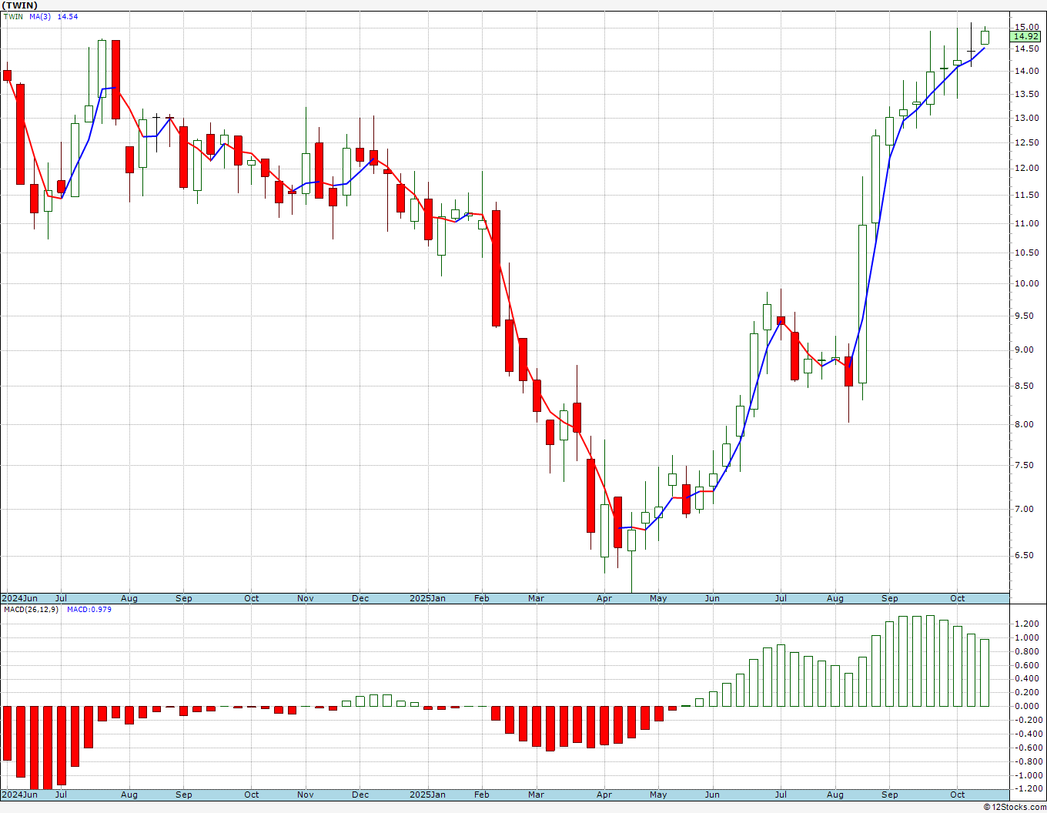This screenshot has width=1047, height=813.
Task: Select the Sep marker on MACD time axis
Action: click(890, 795)
